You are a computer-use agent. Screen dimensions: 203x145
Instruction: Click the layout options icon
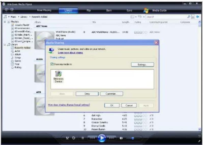(132, 17)
